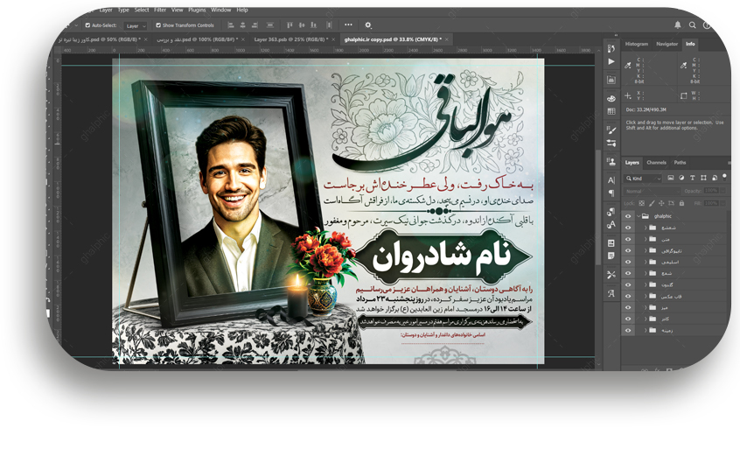740x449 pixels.
Task: Open the three-dots align and distribute options
Action: click(348, 25)
